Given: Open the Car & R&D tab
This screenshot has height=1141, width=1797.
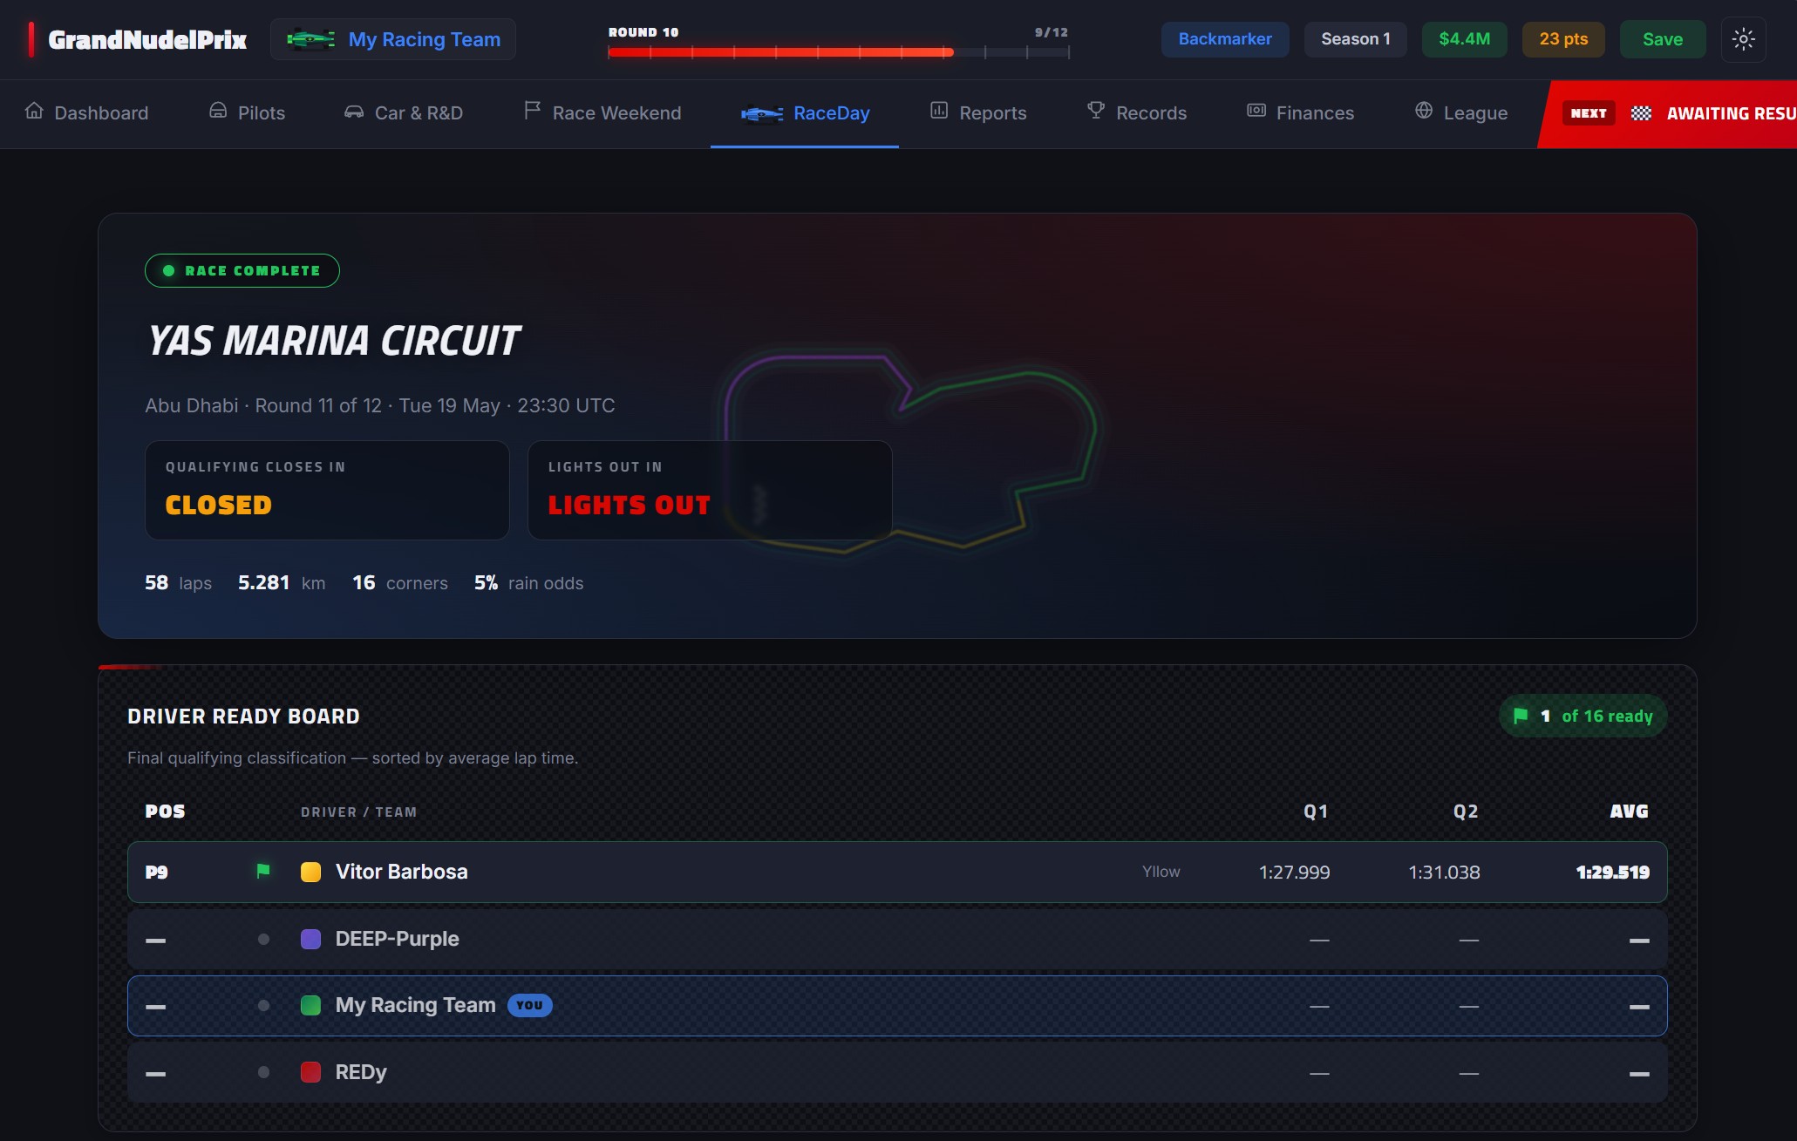Looking at the screenshot, I should click(404, 113).
